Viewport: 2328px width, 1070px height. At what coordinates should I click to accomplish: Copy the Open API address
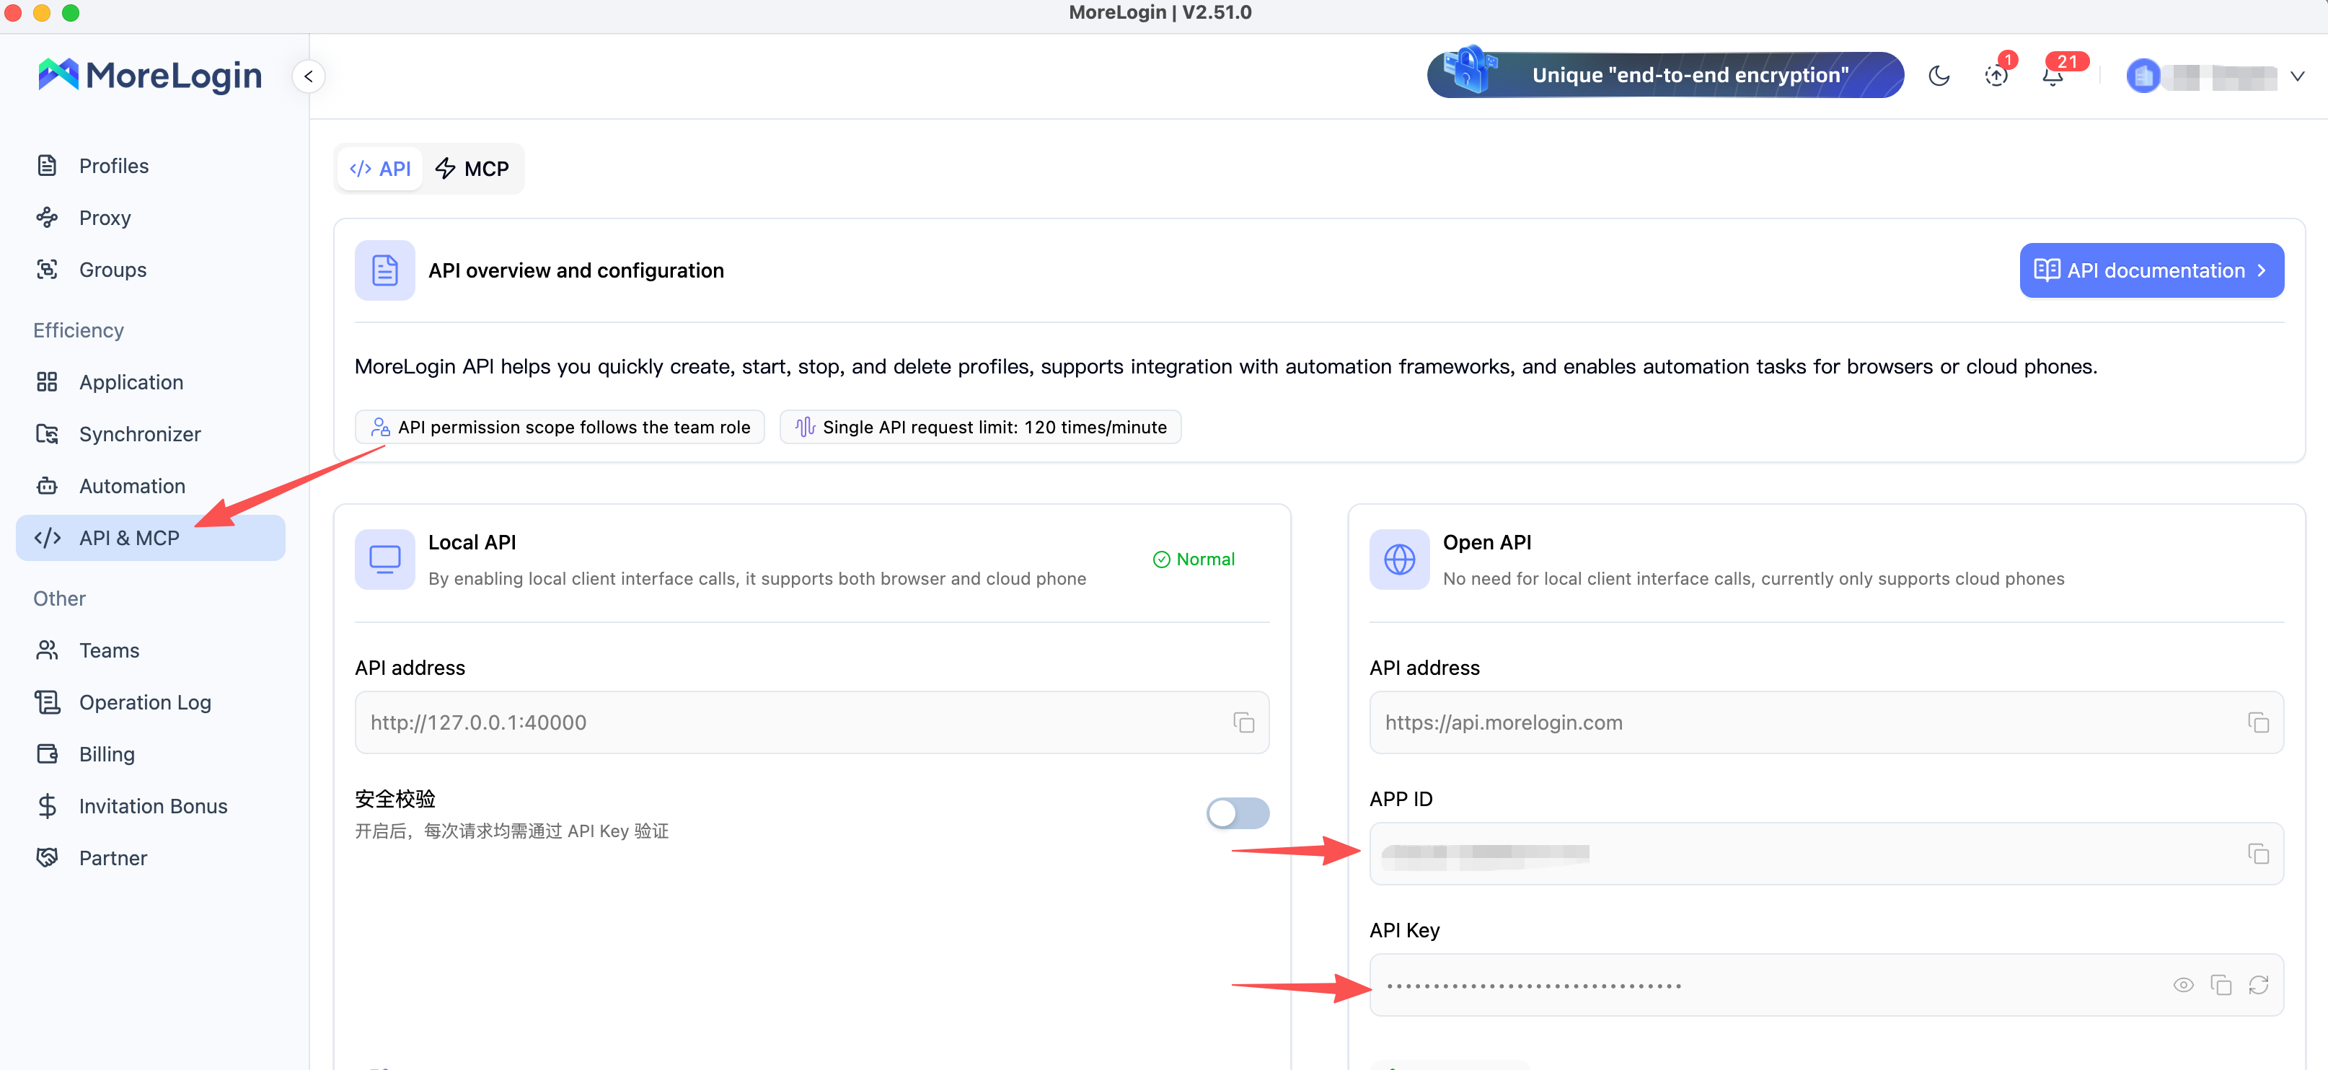click(2259, 723)
